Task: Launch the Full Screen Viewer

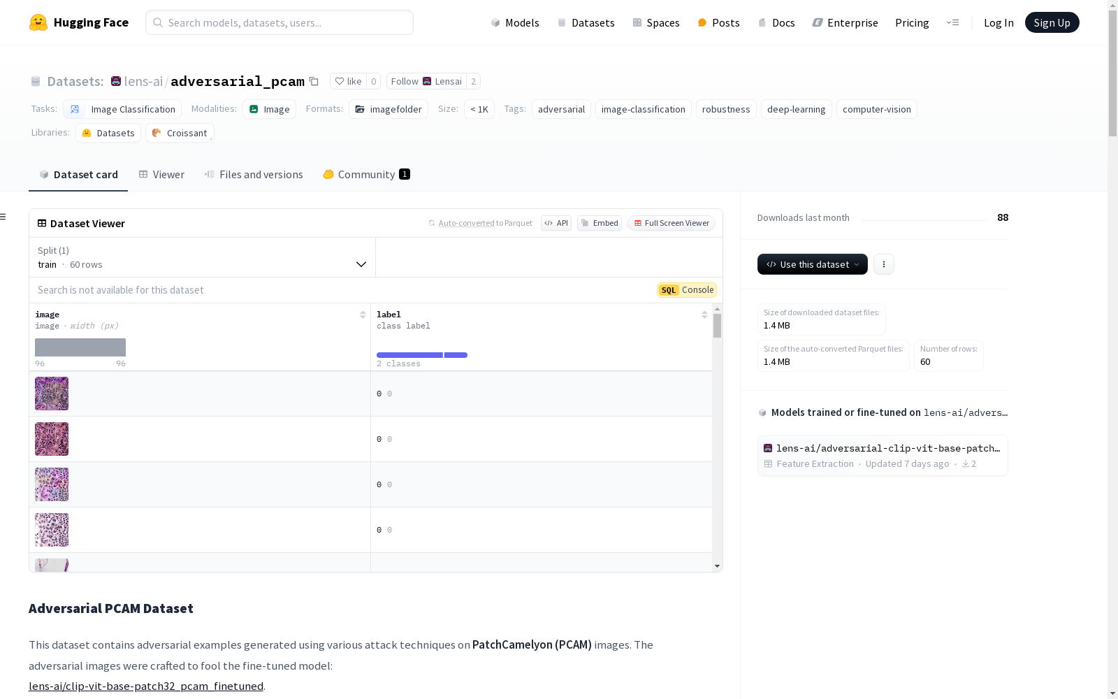Action: 671,223
